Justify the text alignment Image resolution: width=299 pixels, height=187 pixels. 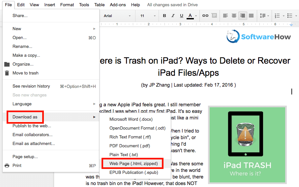pos(251,16)
